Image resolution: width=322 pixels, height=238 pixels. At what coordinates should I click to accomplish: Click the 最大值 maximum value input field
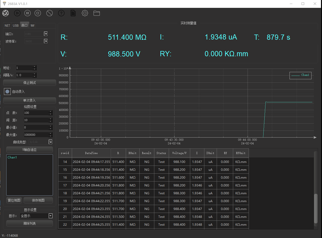click(x=36, y=135)
